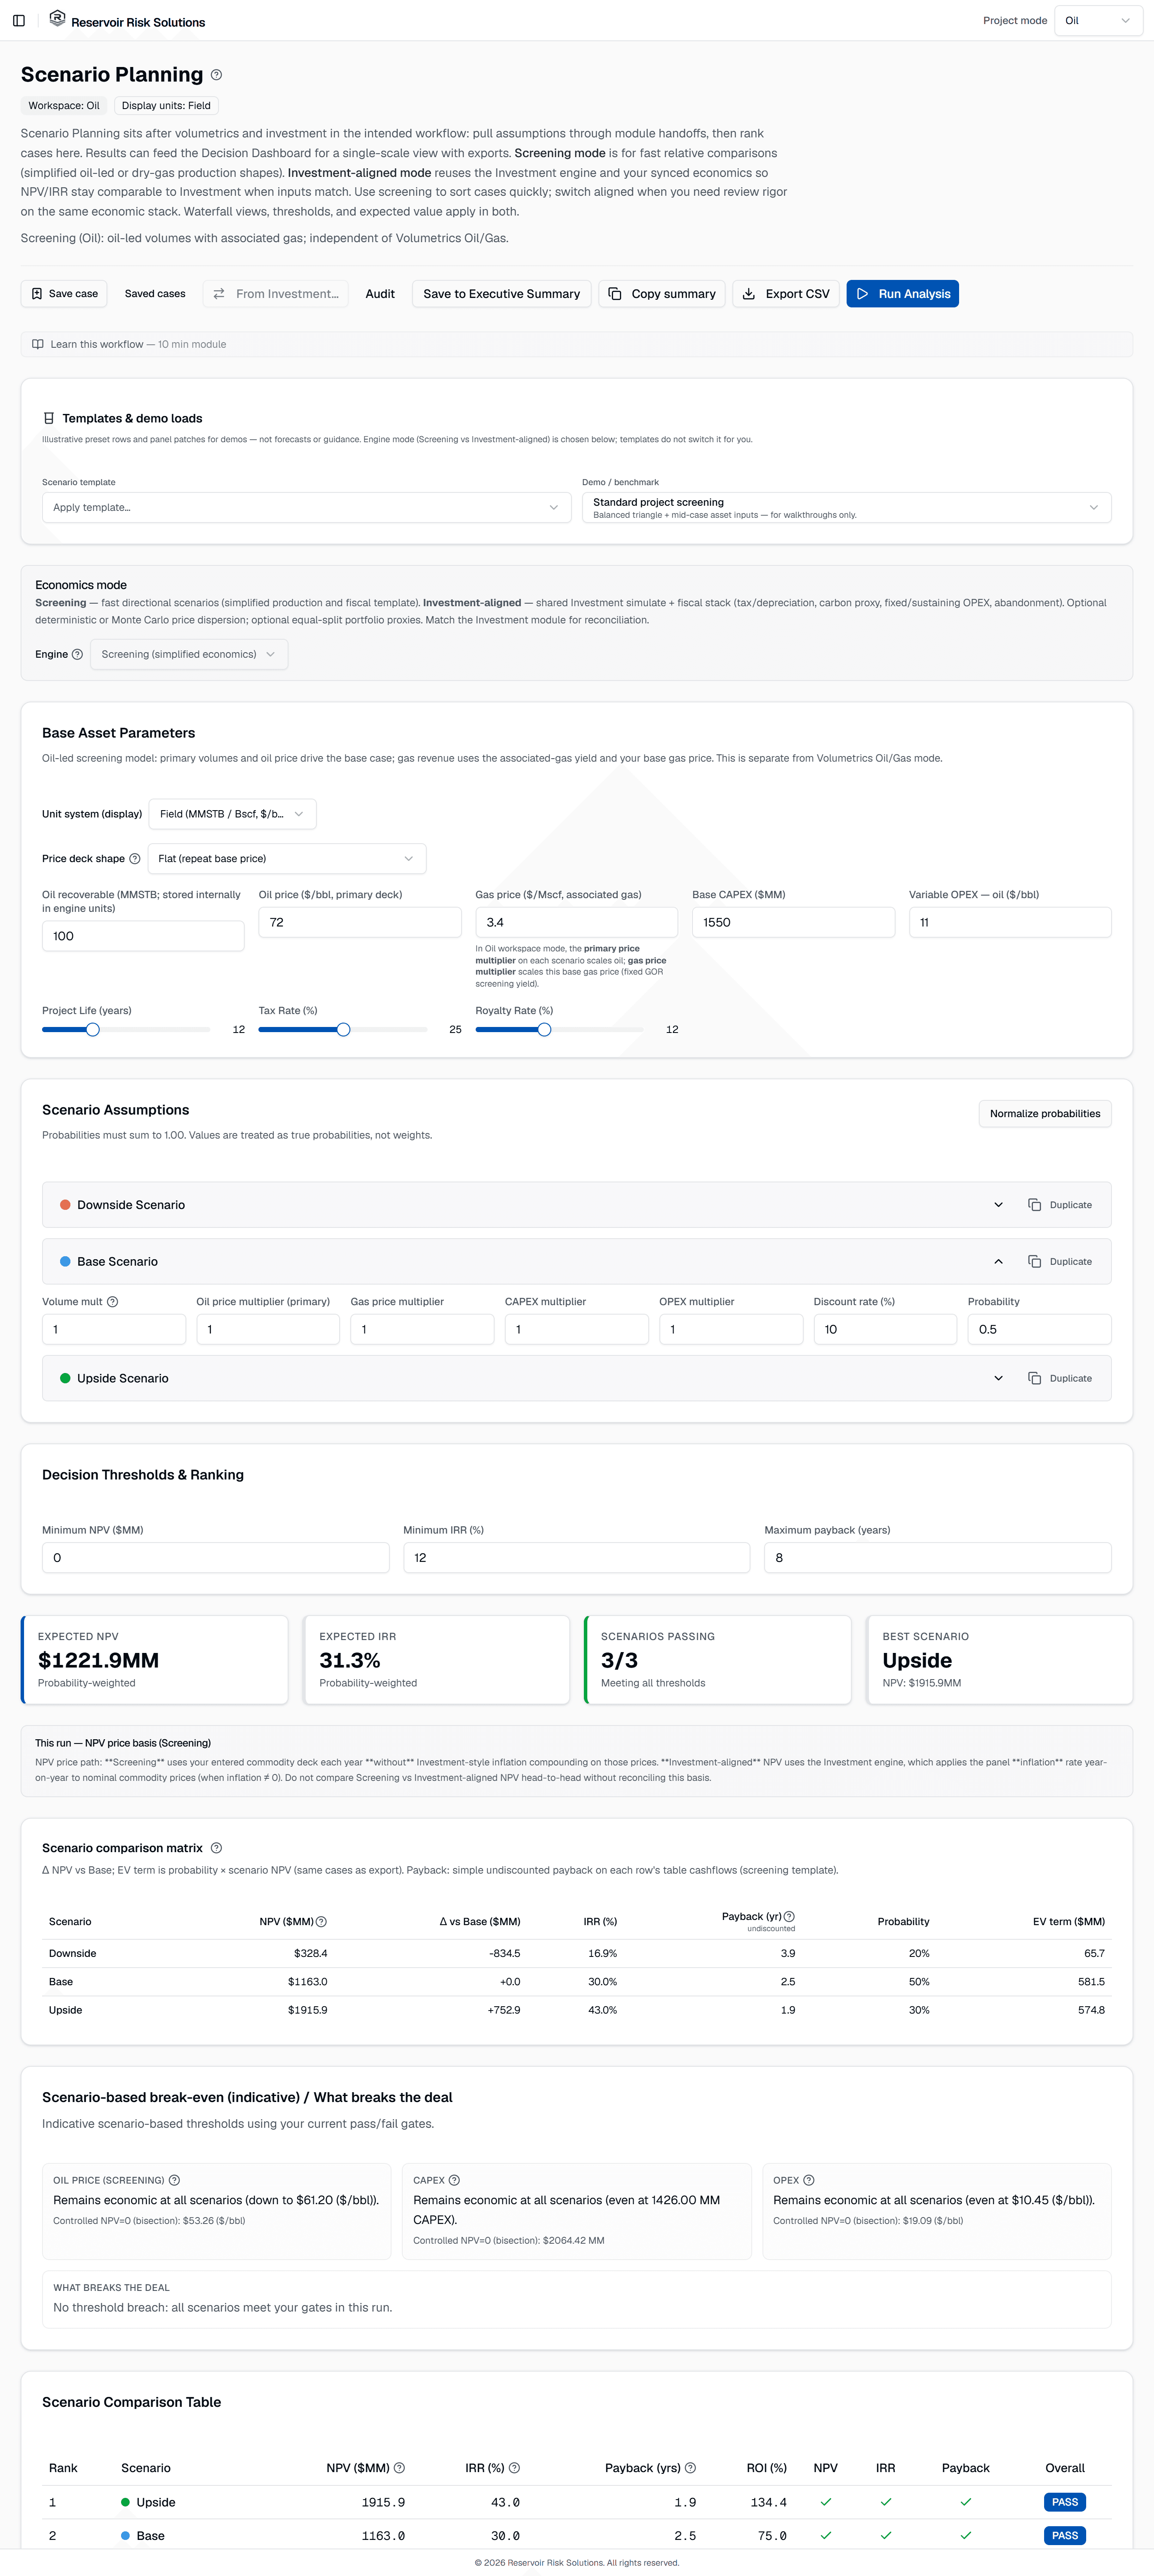
Task: Duplicate the Downside Scenario
Action: click(1060, 1205)
